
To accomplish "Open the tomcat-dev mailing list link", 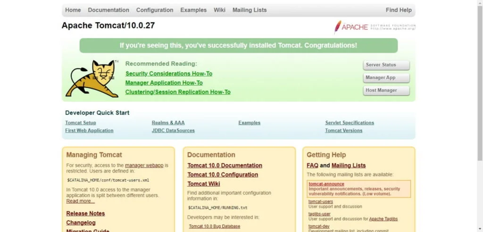I will pyautogui.click(x=319, y=226).
